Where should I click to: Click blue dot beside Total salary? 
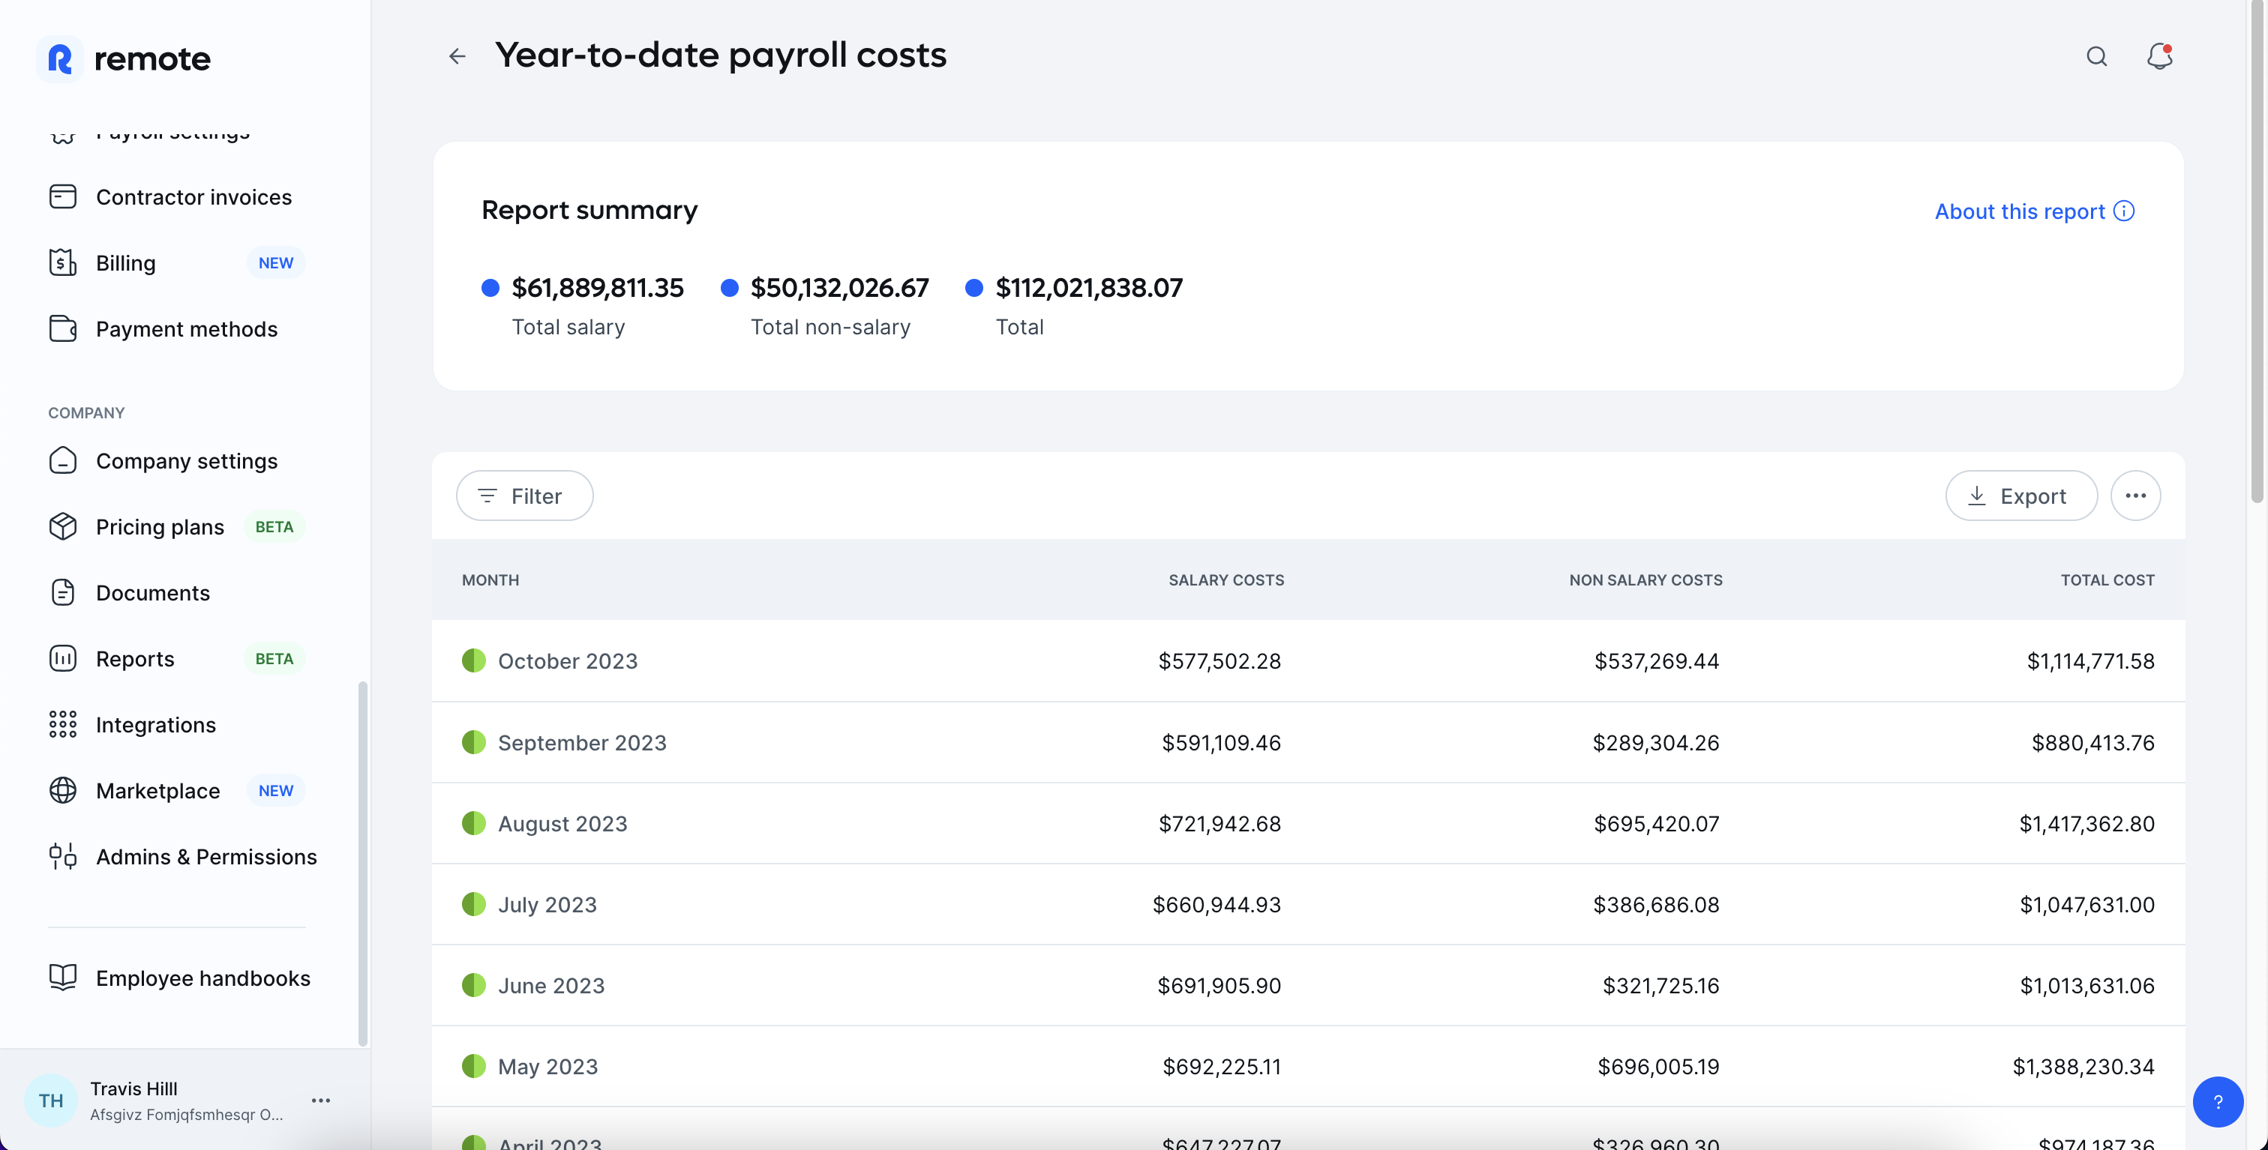click(x=490, y=288)
